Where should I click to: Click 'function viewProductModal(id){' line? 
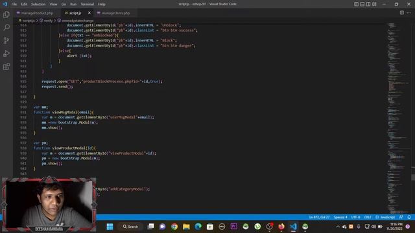[65, 148]
